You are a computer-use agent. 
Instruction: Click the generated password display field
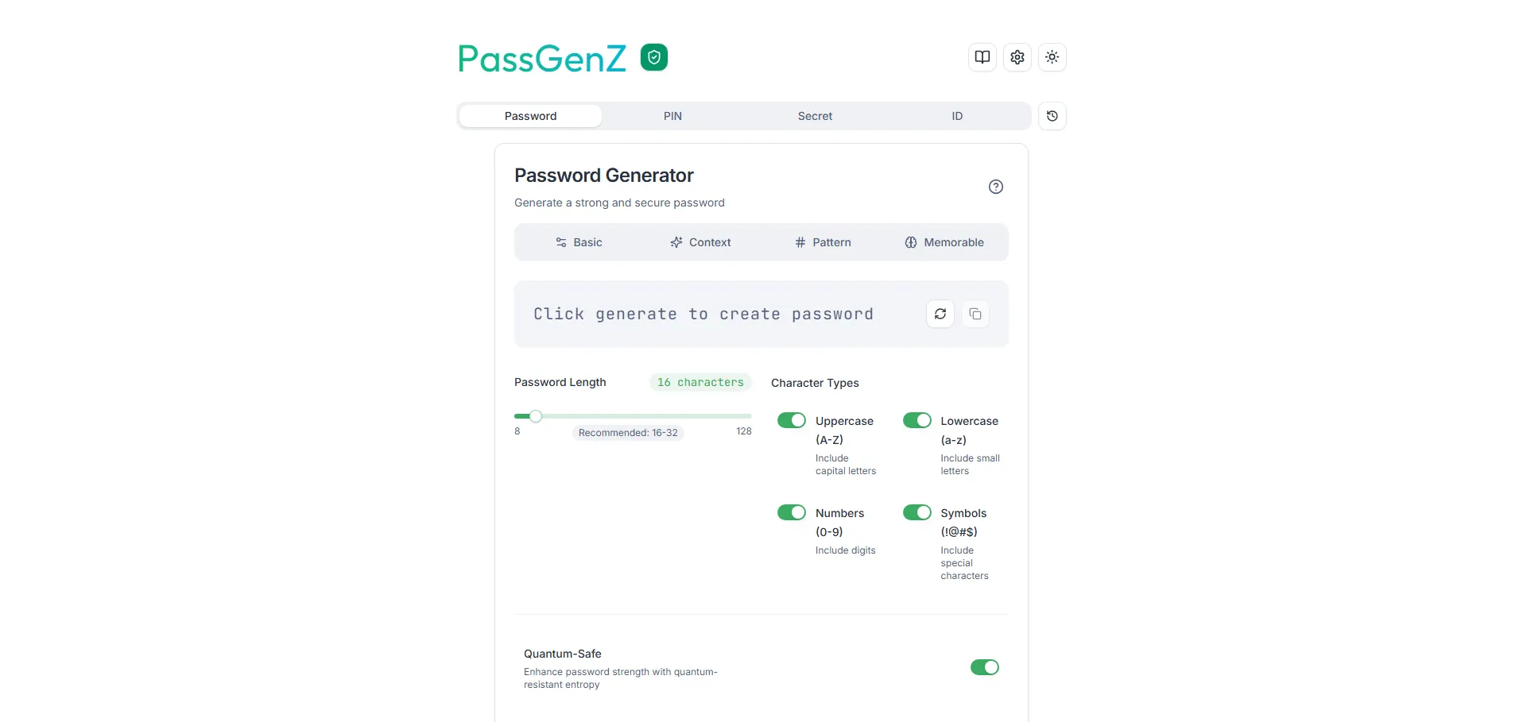point(703,315)
